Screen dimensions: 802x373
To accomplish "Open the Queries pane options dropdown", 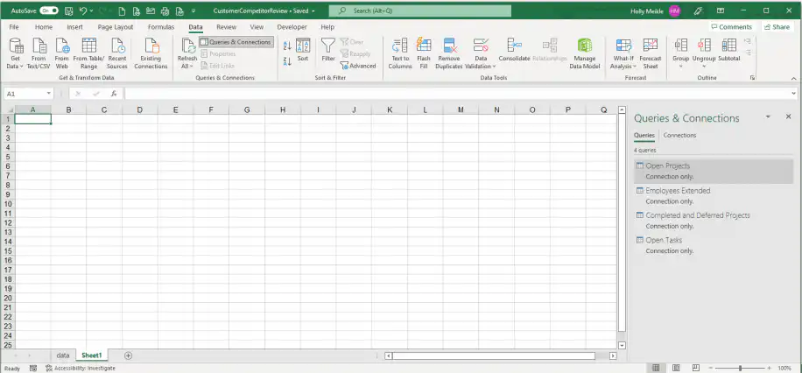I will click(768, 117).
